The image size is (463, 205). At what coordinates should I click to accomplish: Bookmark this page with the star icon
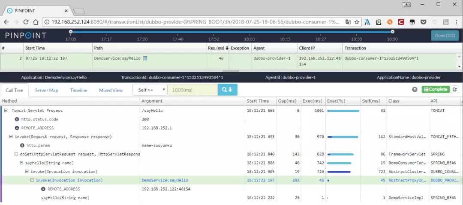pos(357,22)
